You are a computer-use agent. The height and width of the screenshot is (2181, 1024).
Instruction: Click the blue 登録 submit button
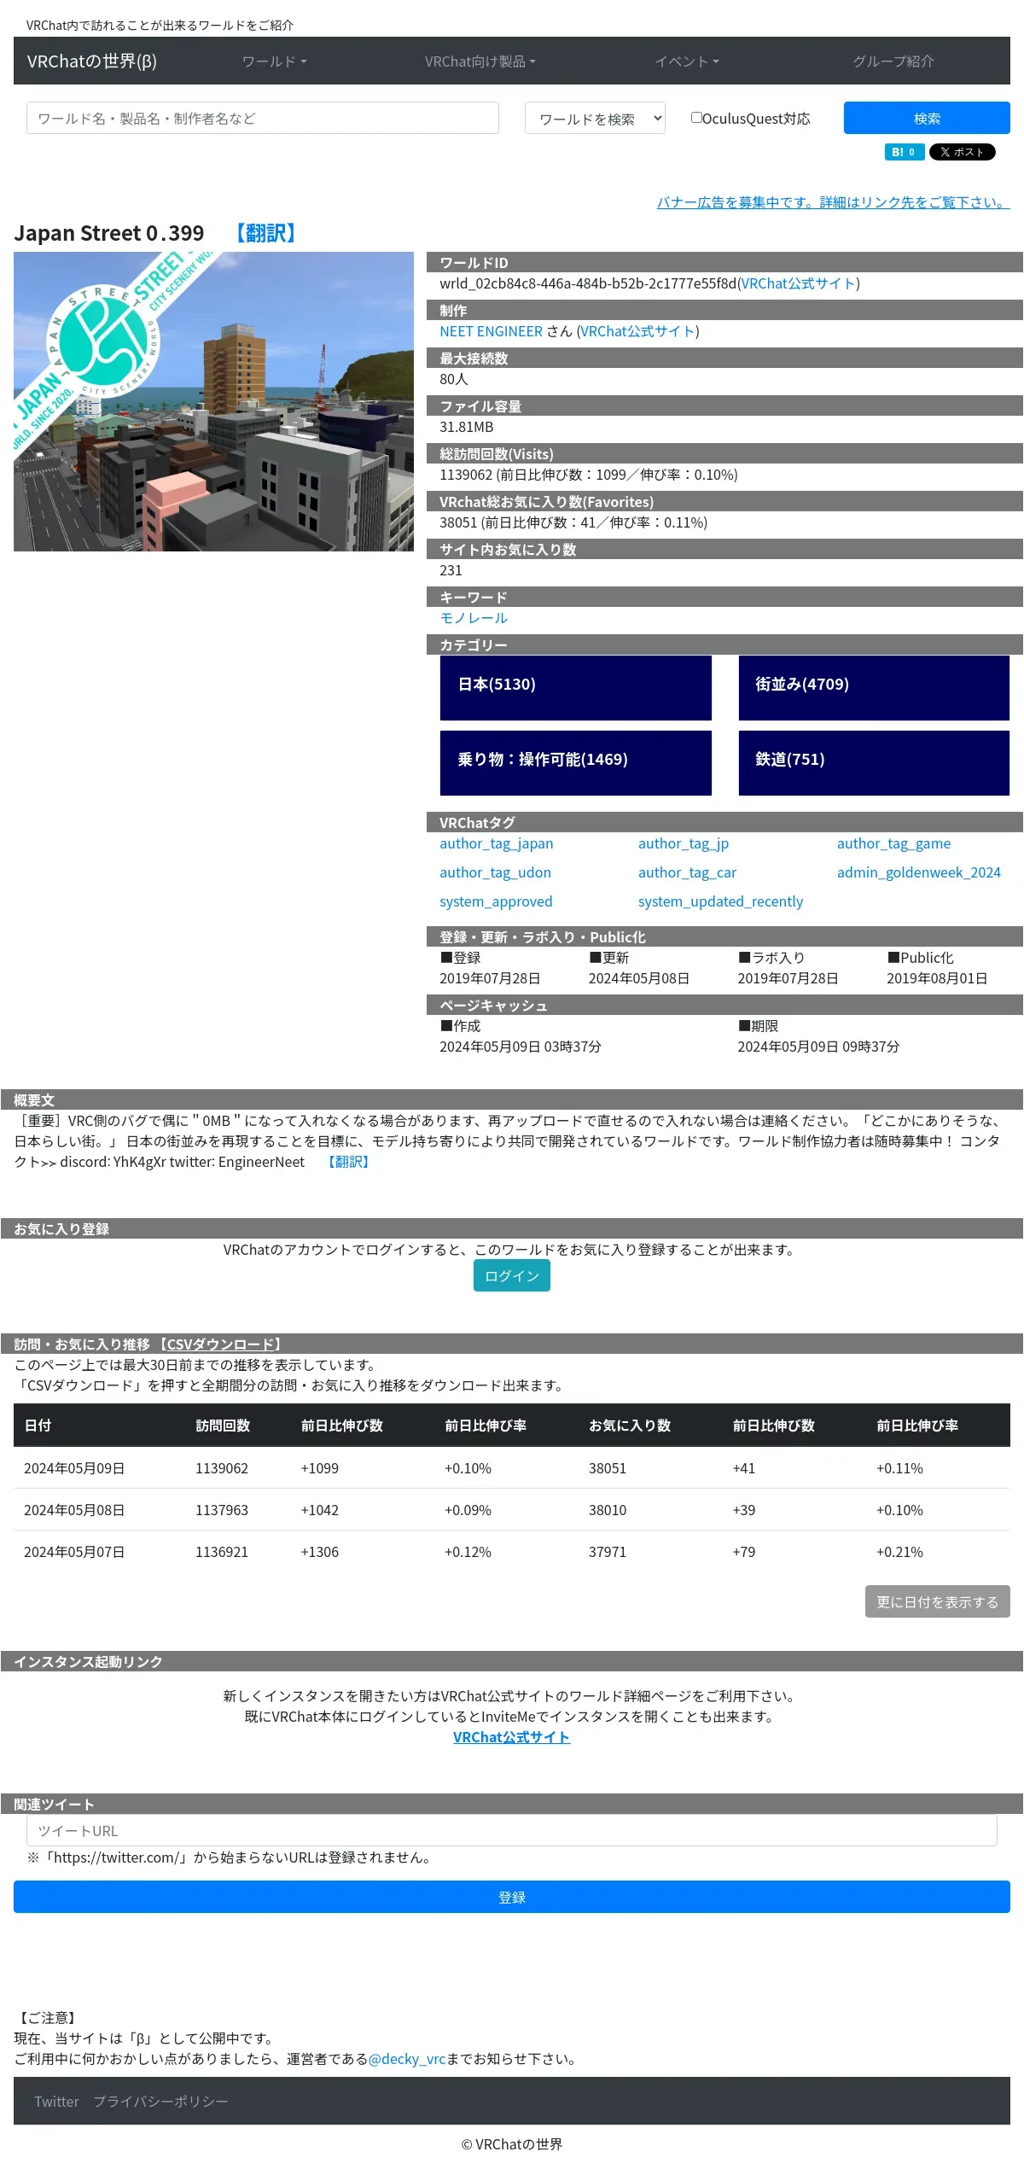click(512, 1897)
